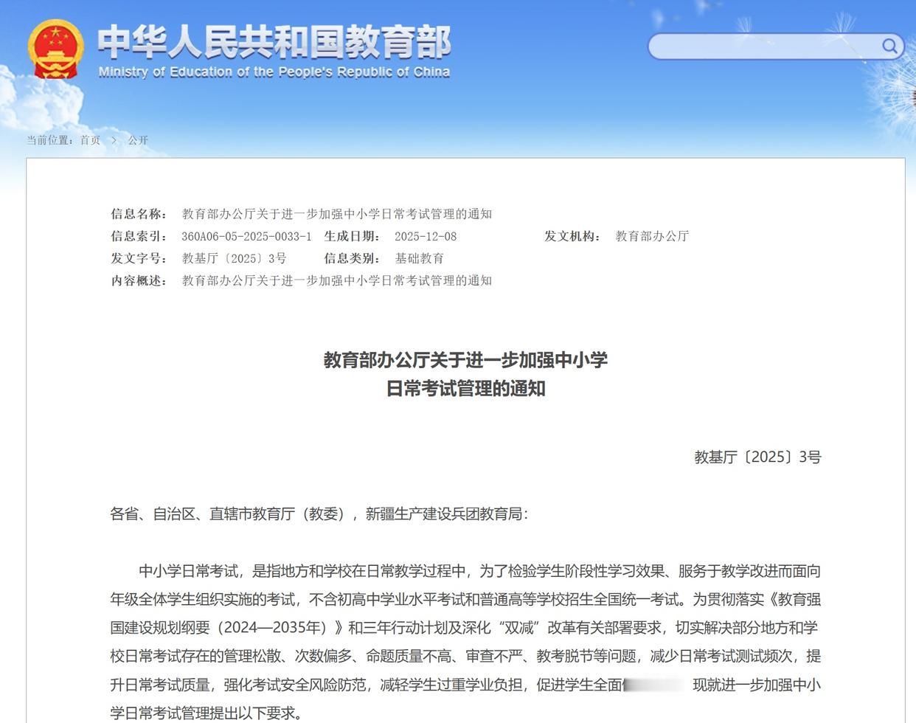This screenshot has width=916, height=723.
Task: Click the 中华人民共和国教育部 site title
Action: [274, 41]
